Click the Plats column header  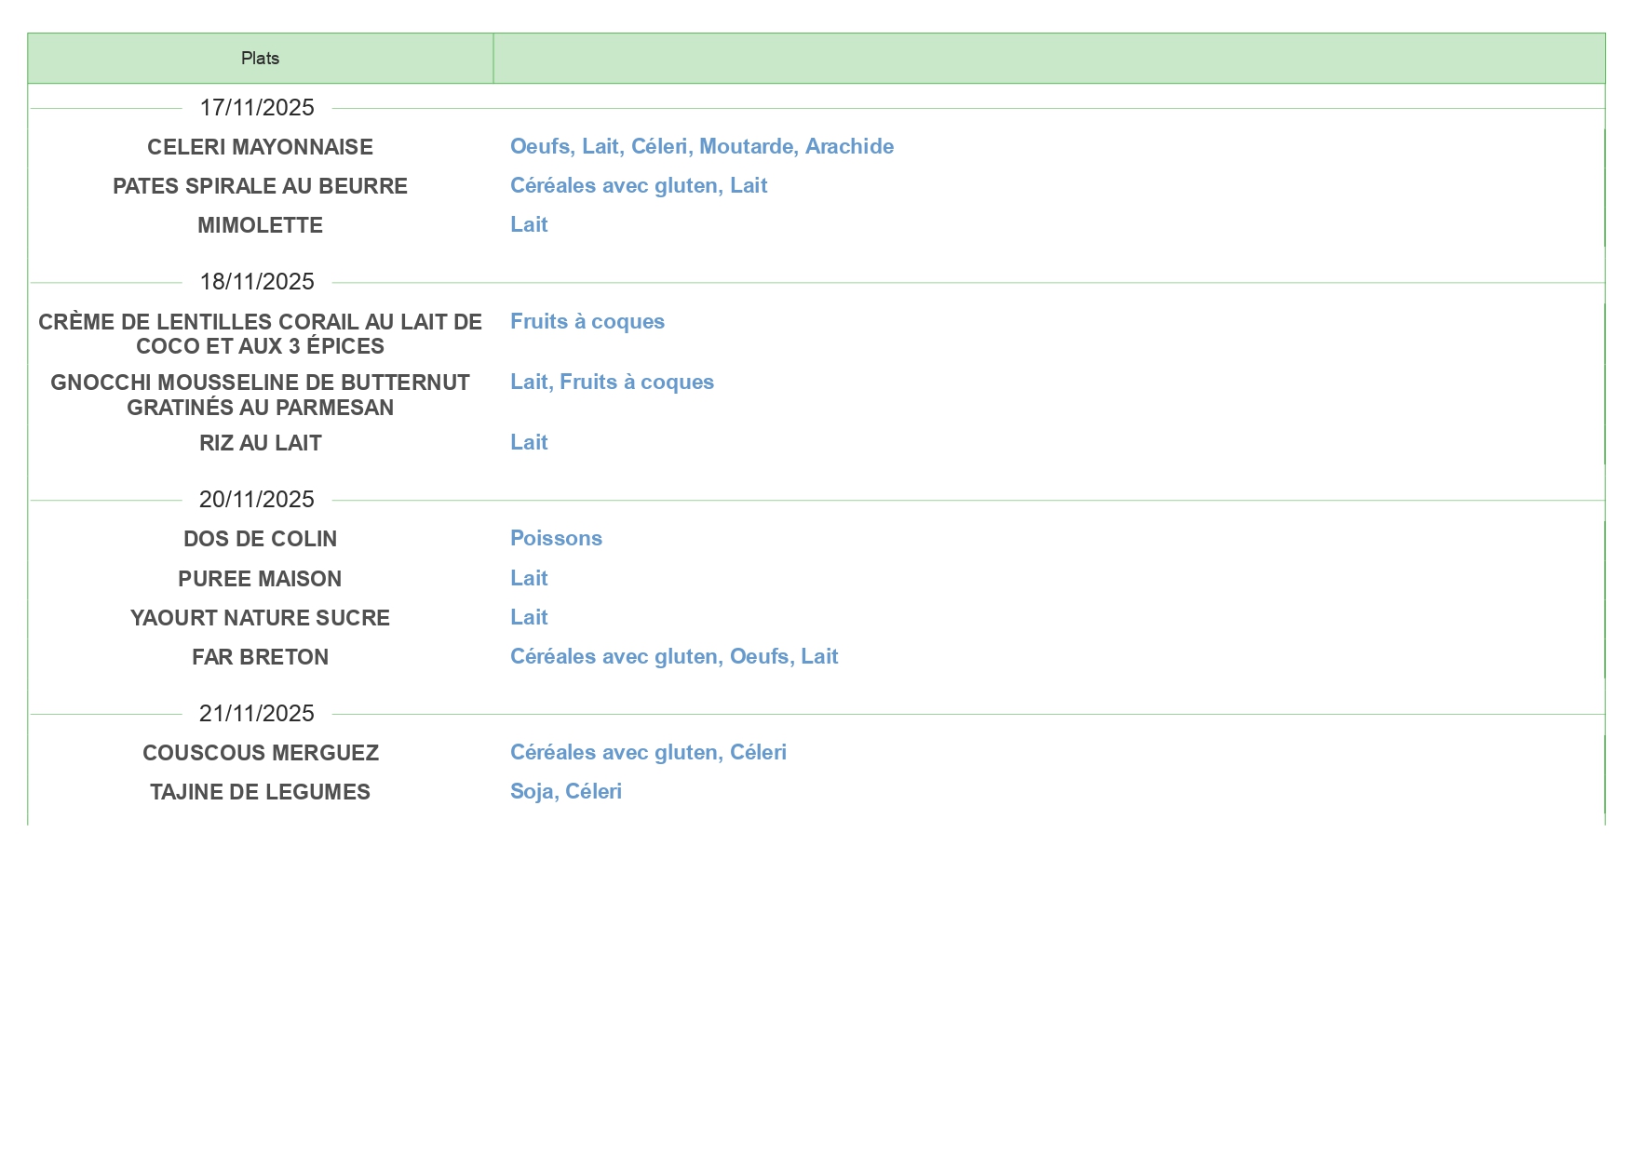tap(260, 59)
